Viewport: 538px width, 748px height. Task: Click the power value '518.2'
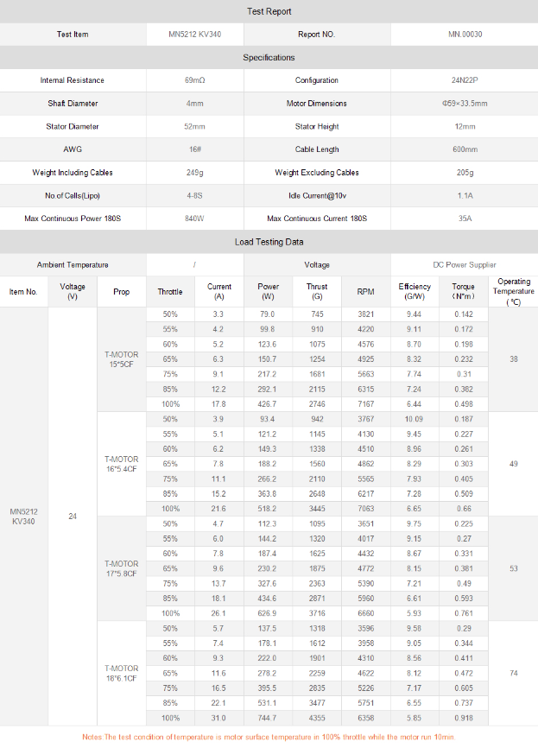point(267,509)
